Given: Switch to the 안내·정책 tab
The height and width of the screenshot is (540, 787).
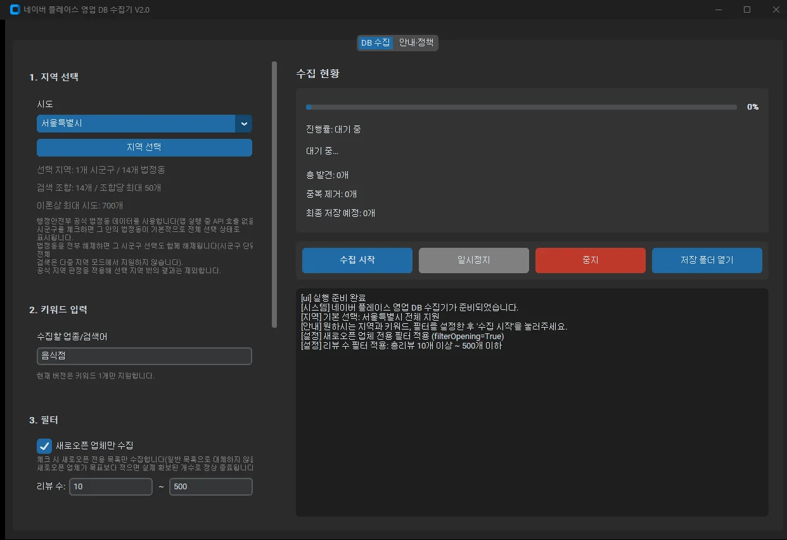Looking at the screenshot, I should (416, 43).
